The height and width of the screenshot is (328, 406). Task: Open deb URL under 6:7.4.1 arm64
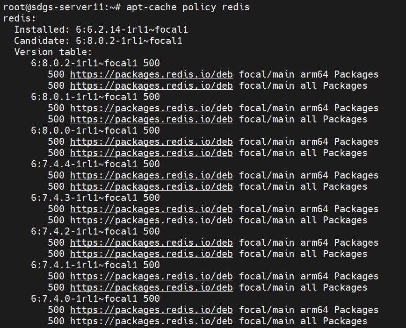click(152, 276)
